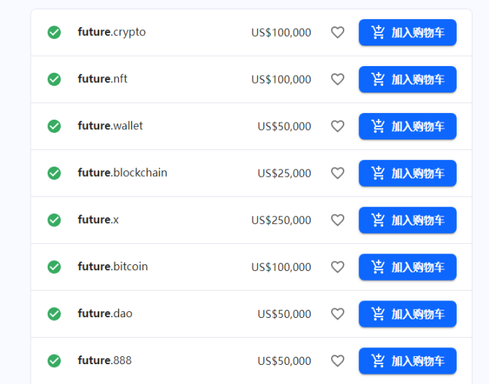Click 加入购物车 button for future.x

407,220
